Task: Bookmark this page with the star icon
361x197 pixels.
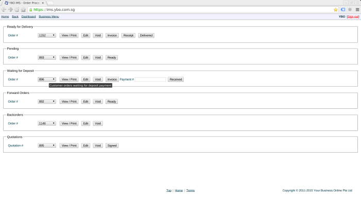Action: [335, 9]
